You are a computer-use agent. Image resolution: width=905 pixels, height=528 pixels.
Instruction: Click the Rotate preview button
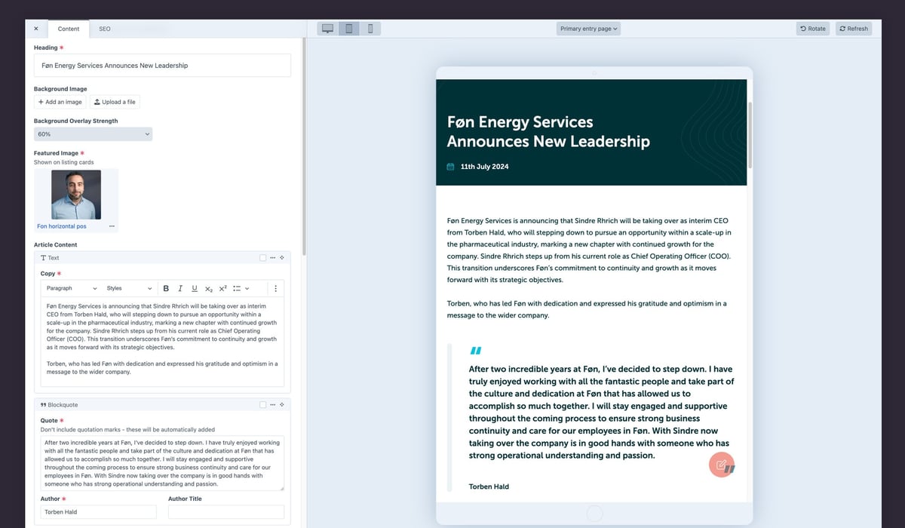pos(813,29)
